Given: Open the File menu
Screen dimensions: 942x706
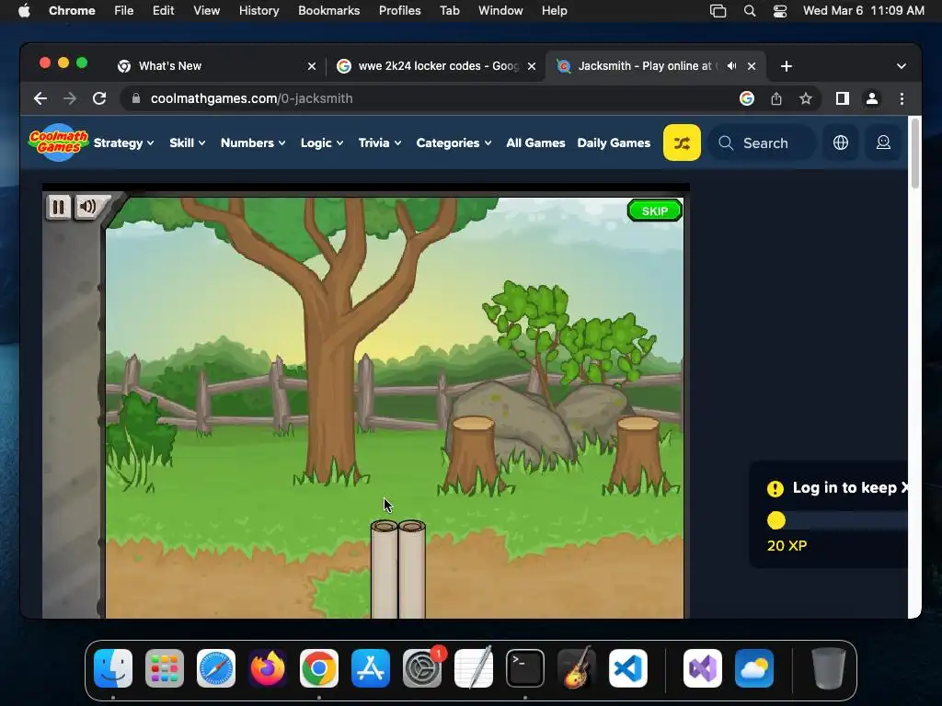Looking at the screenshot, I should 124,11.
